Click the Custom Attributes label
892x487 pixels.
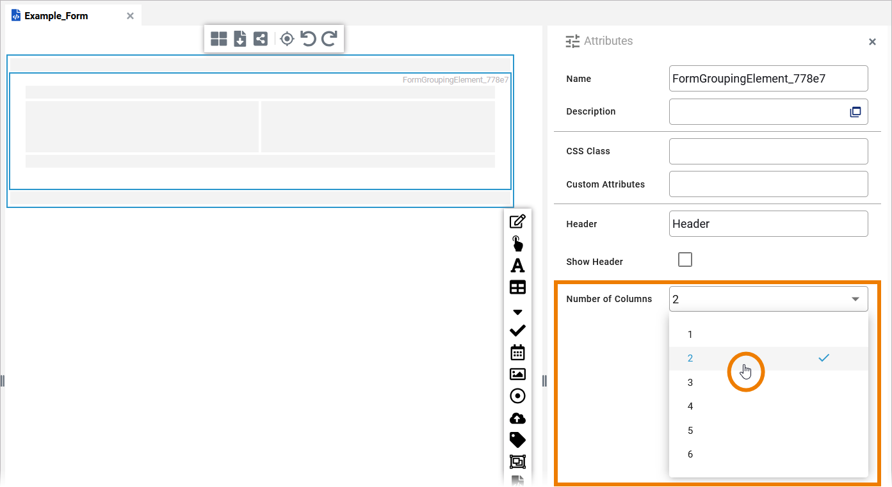point(605,184)
